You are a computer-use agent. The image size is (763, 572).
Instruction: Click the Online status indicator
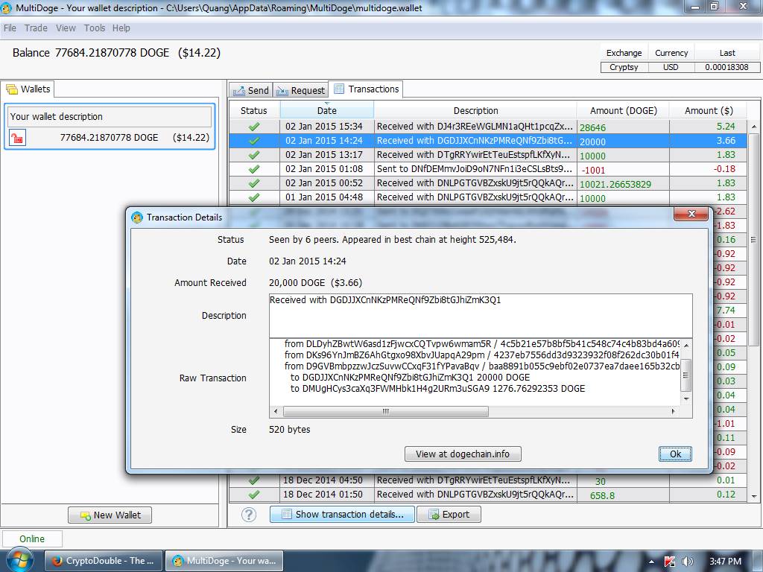click(32, 539)
